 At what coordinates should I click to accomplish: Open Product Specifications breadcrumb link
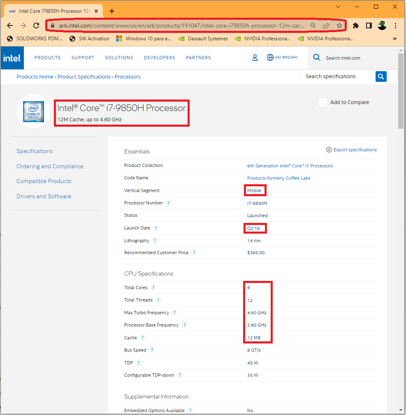tap(84, 77)
